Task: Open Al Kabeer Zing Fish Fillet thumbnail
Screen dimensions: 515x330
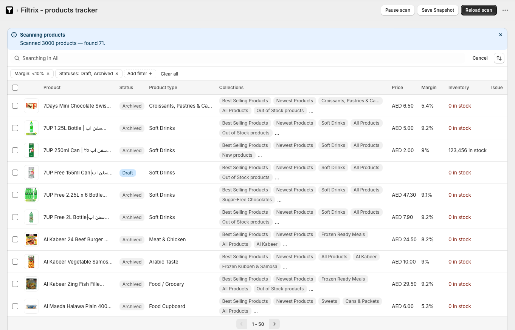Action: [31, 284]
